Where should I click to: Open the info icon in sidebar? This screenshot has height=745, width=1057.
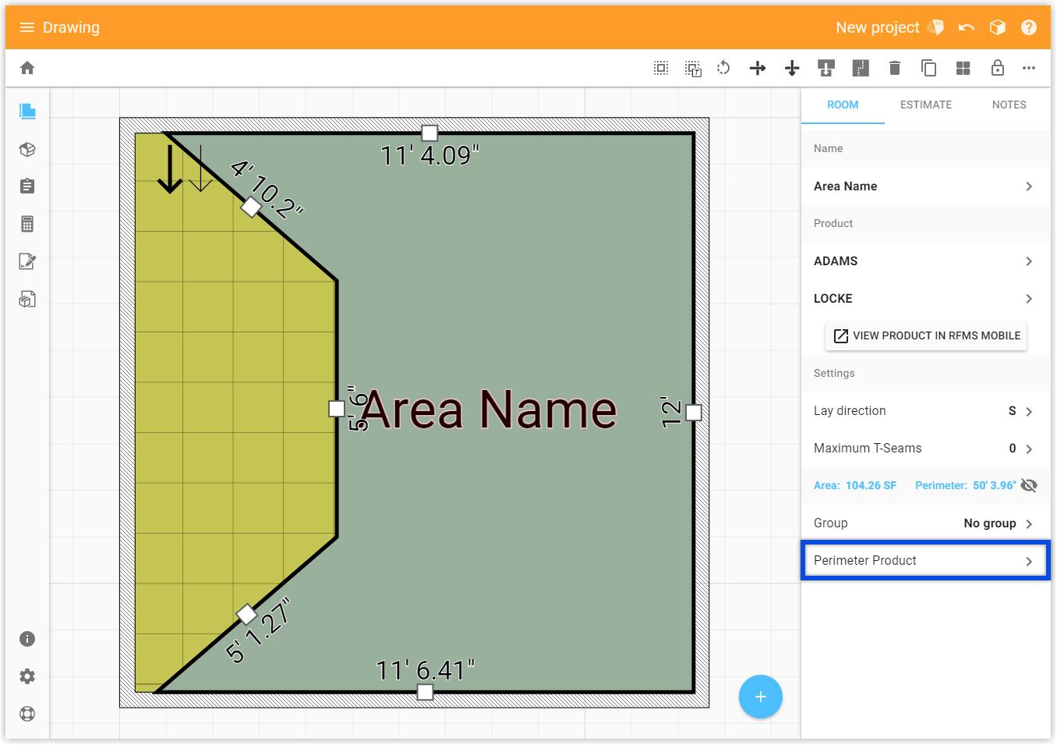pyautogui.click(x=27, y=639)
